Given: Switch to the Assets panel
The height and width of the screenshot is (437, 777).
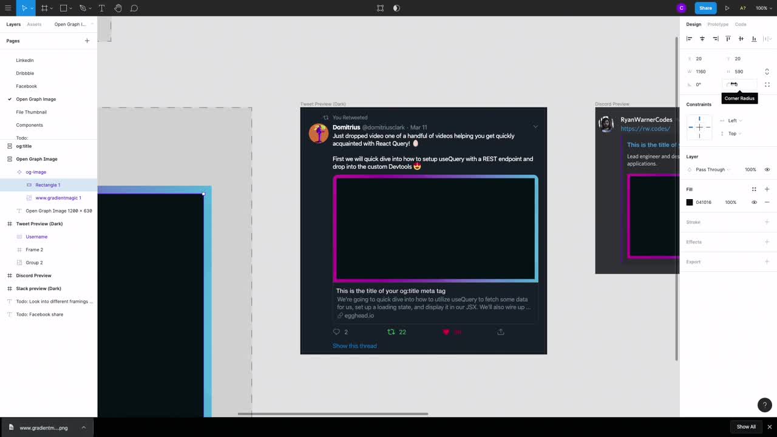Looking at the screenshot, I should (x=34, y=24).
